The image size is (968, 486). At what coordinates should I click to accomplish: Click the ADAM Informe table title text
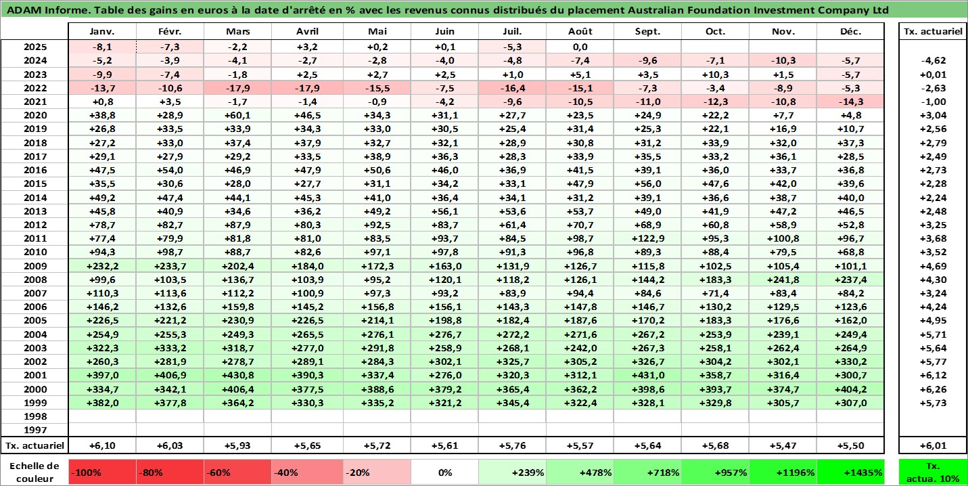point(447,10)
